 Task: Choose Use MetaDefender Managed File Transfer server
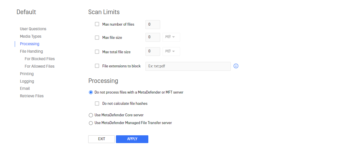point(91,123)
